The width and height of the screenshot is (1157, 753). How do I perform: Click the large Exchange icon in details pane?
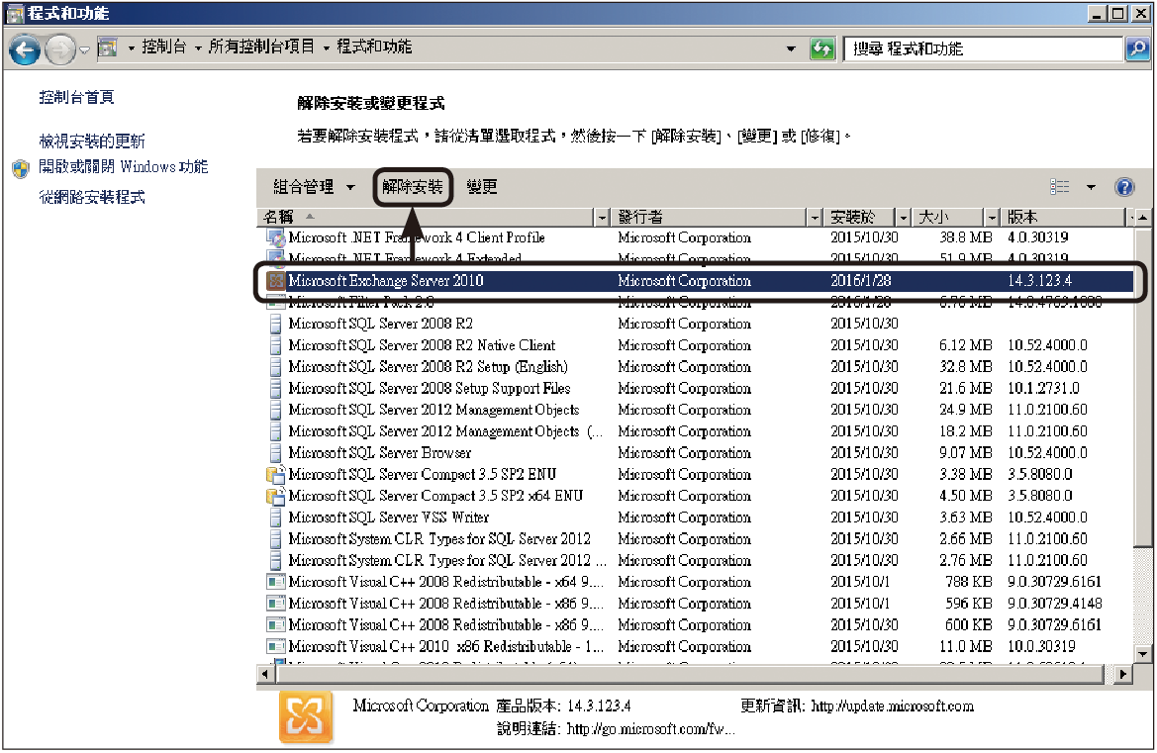tap(306, 716)
